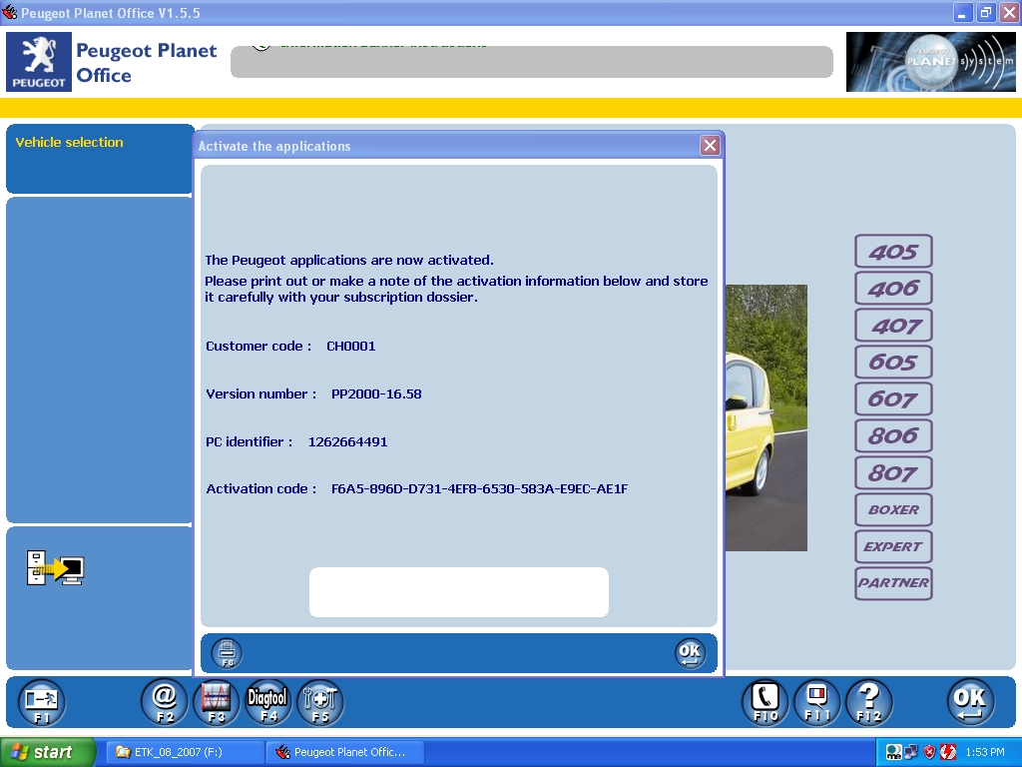Click the white input box in dialog
The height and width of the screenshot is (767, 1022).
[459, 591]
